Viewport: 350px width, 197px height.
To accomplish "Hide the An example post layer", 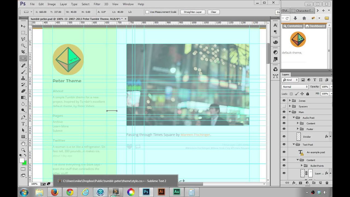I will point(284,152).
